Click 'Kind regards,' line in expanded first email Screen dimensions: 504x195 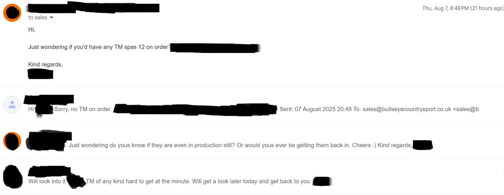coord(46,65)
